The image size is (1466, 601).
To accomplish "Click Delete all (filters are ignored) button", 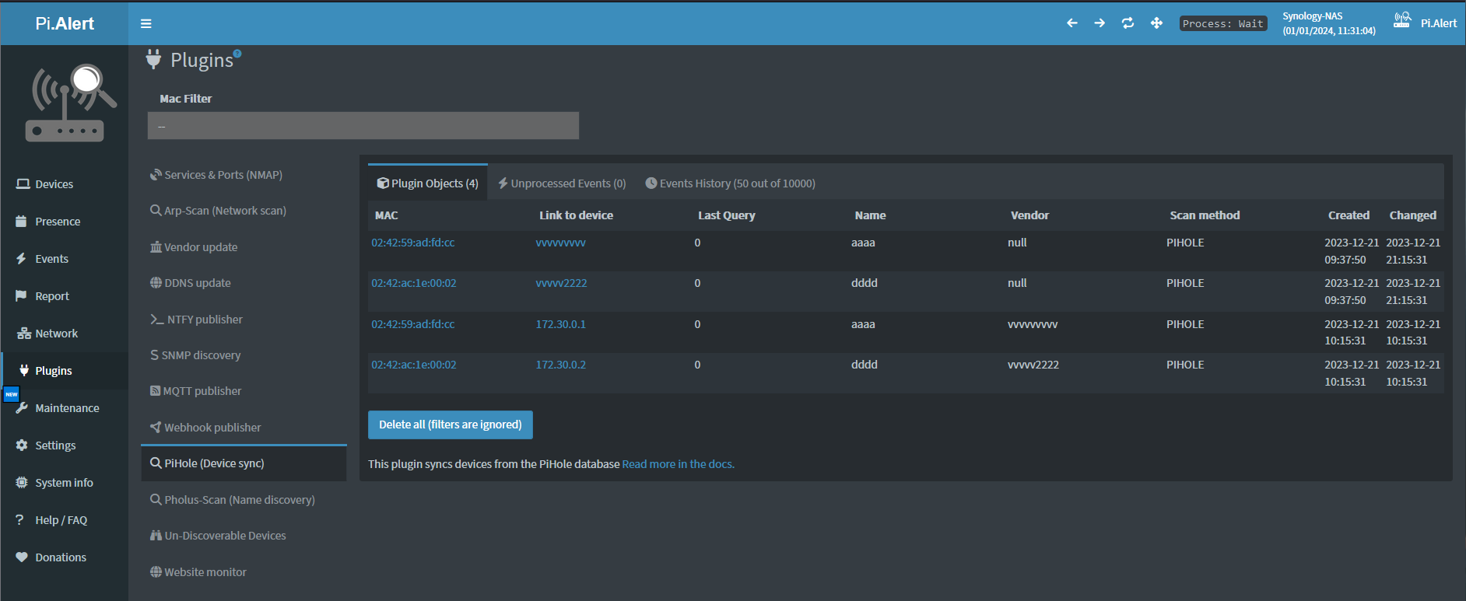I will pyautogui.click(x=450, y=425).
